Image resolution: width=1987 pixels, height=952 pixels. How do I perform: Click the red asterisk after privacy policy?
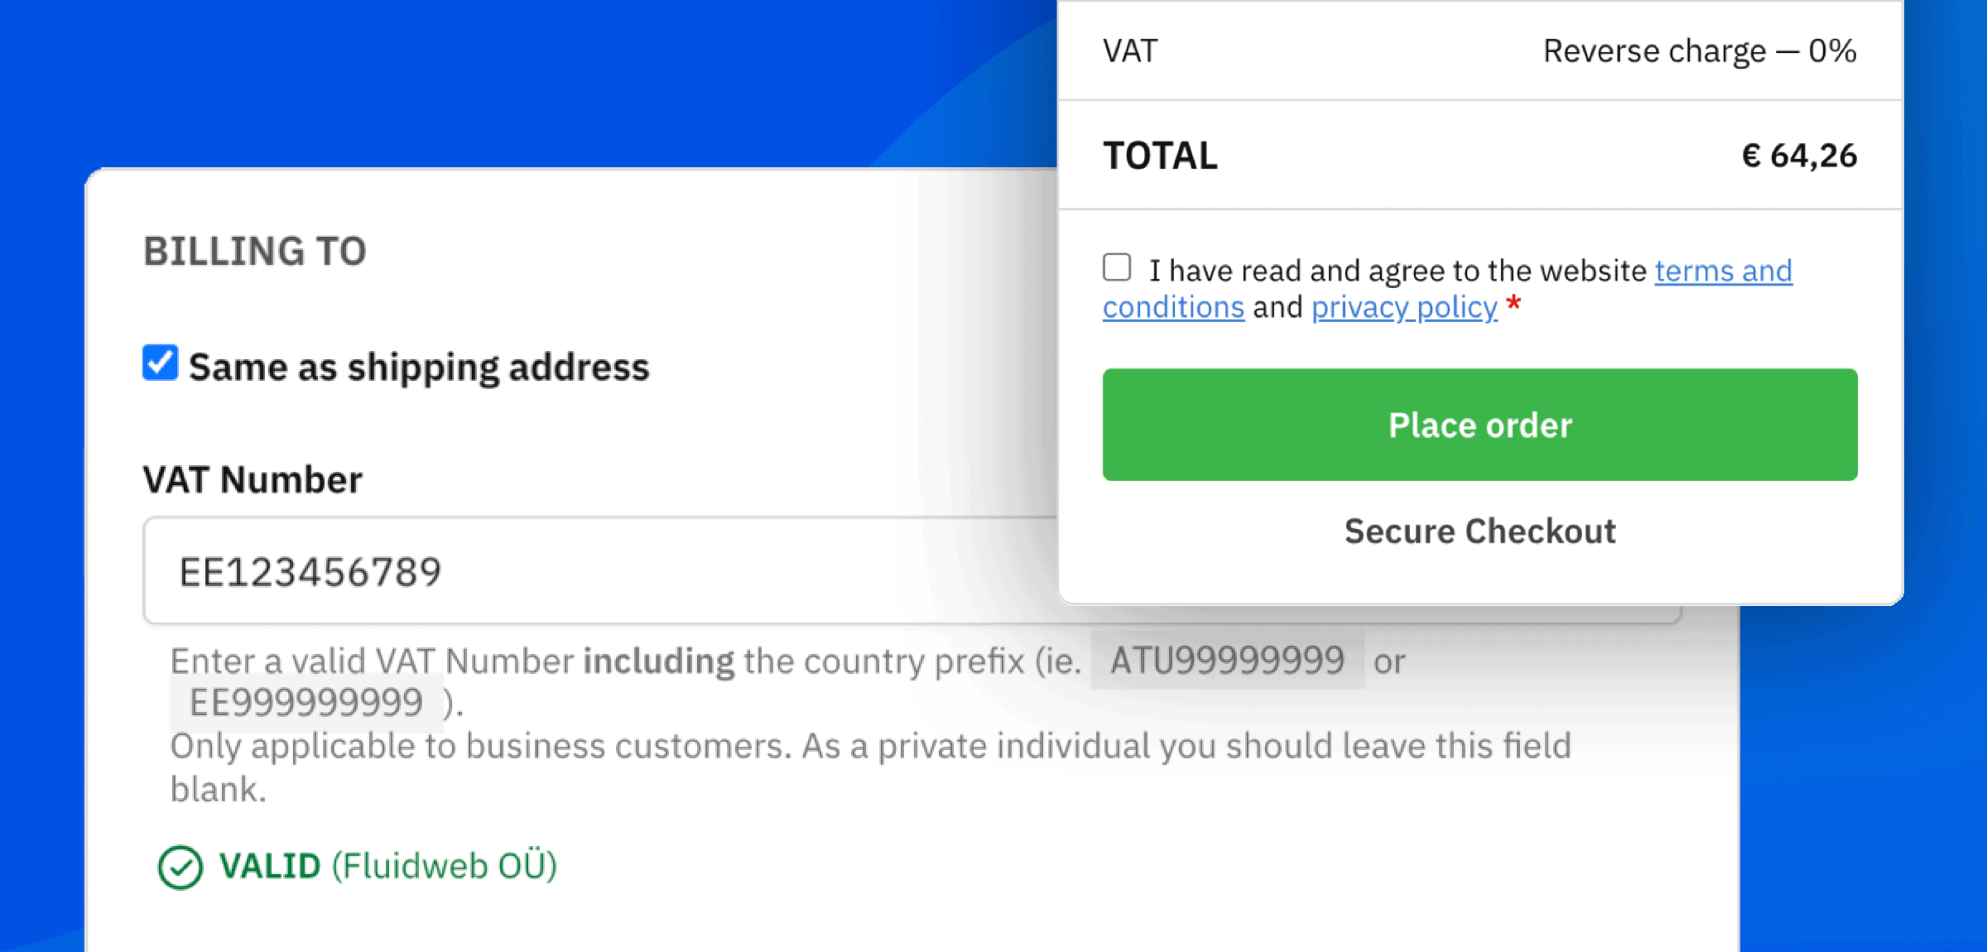click(x=1515, y=306)
